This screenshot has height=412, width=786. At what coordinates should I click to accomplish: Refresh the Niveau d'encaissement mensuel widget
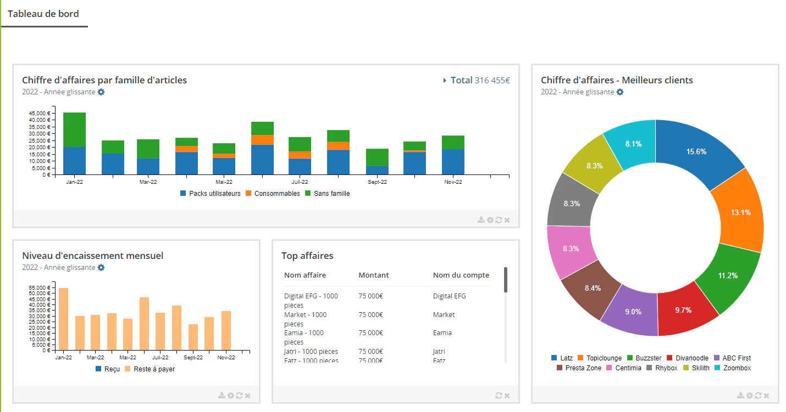tap(239, 396)
